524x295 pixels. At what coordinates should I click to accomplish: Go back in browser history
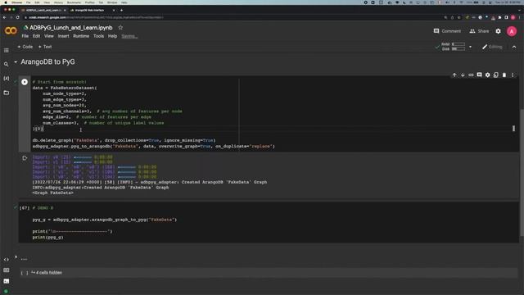(x=5, y=17)
